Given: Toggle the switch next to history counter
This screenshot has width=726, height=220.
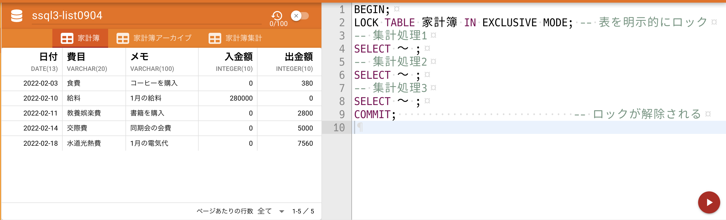Looking at the screenshot, I should pos(300,16).
